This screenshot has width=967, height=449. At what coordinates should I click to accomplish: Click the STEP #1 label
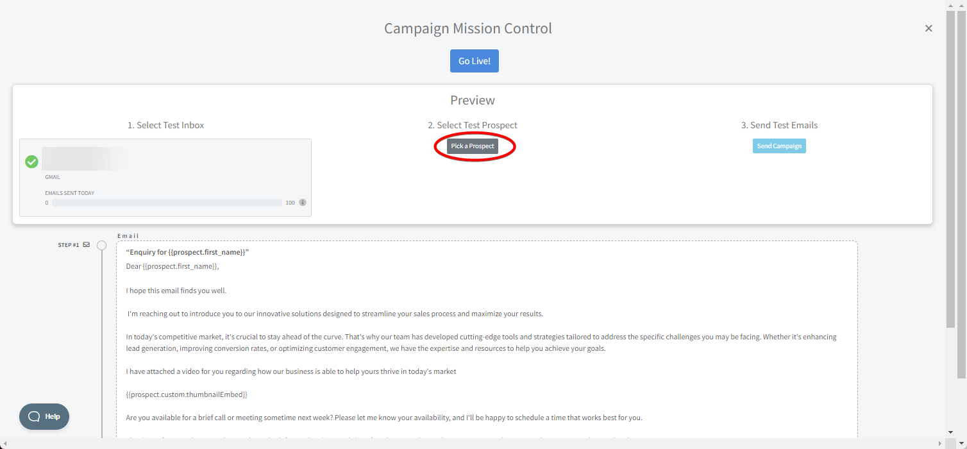tap(69, 245)
